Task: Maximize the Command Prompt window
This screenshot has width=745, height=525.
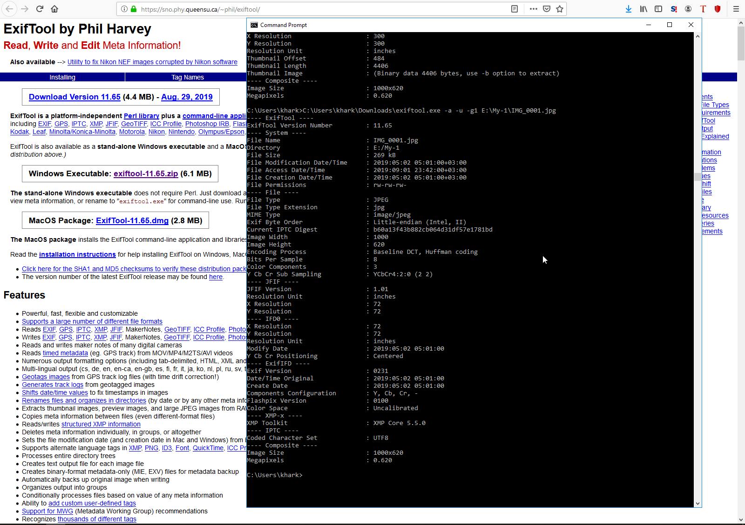Action: (x=670, y=25)
